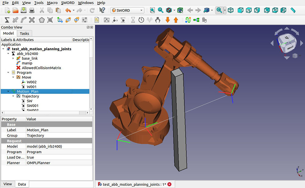Toggle the first eye visibility icon in the toolbar
Screen dimensions: 305x188
point(67,20)
